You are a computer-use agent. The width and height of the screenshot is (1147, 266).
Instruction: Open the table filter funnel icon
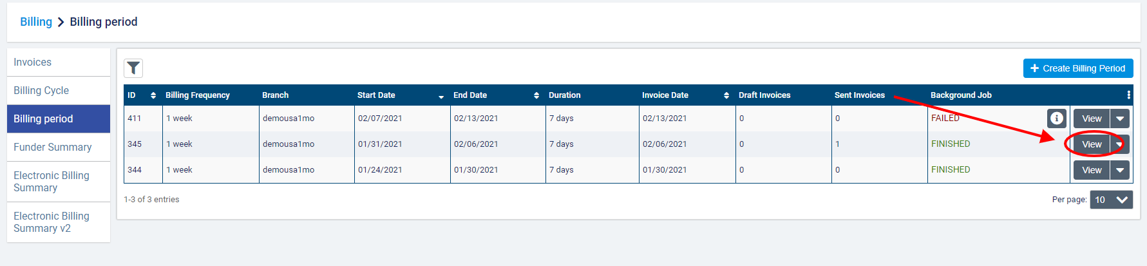tap(133, 68)
